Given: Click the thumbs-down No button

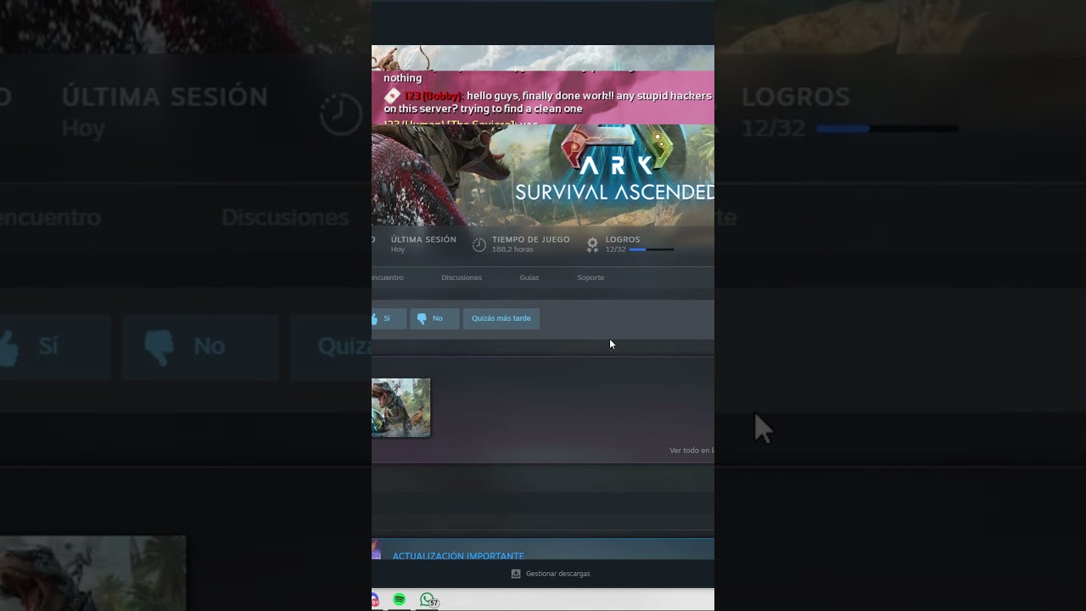Looking at the screenshot, I should click(434, 318).
